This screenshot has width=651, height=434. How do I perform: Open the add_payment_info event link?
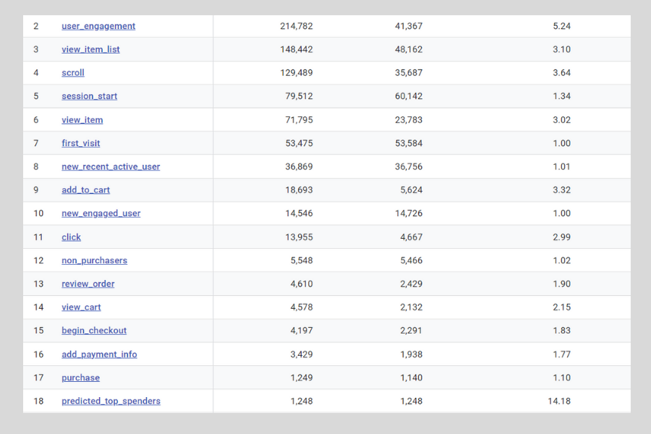[99, 354]
